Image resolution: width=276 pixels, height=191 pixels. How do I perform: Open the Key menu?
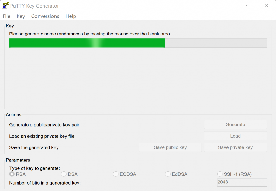point(21,16)
